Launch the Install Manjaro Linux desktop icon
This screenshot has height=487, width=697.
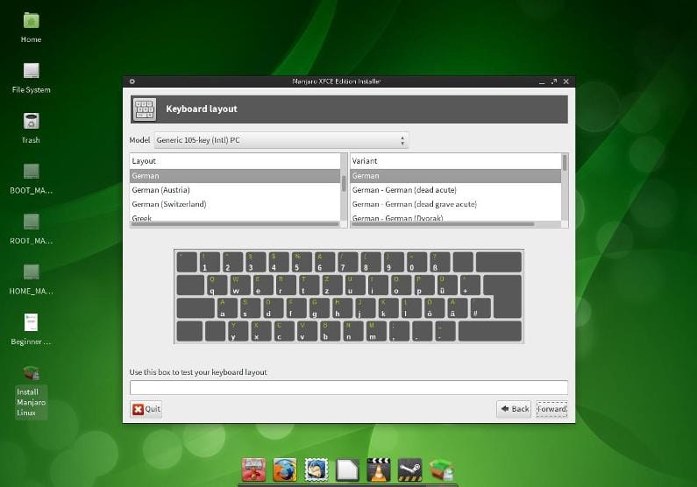coord(31,373)
